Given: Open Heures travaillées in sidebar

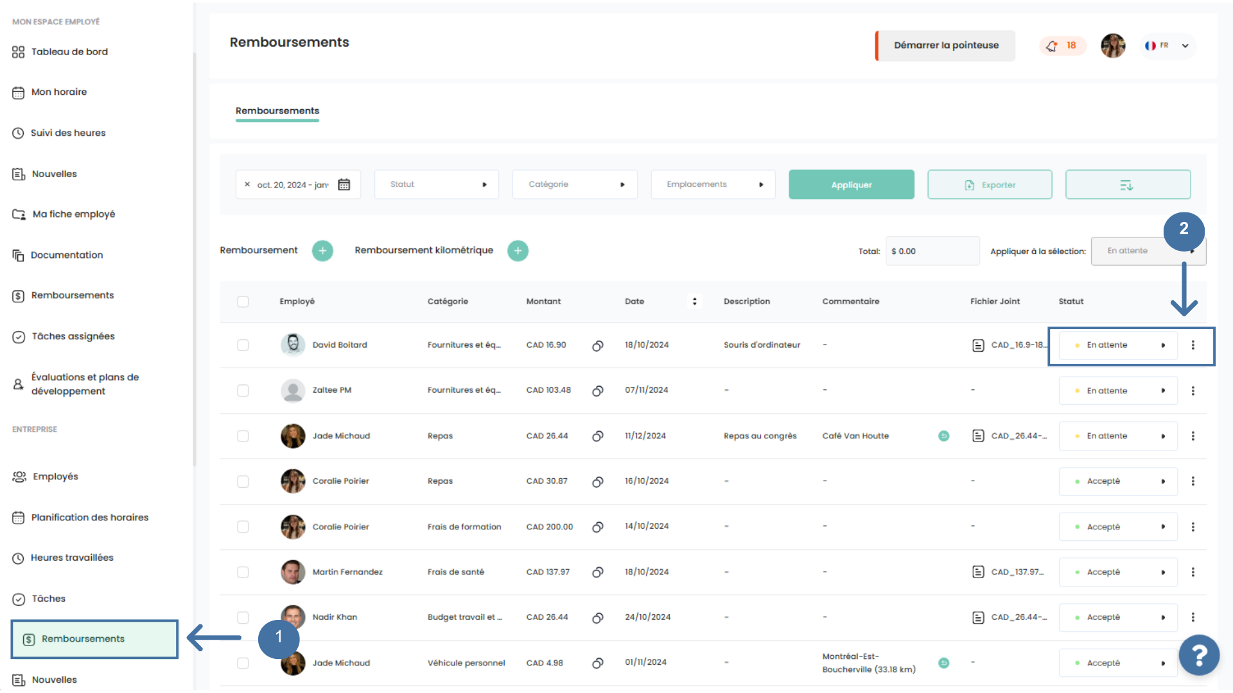Looking at the screenshot, I should click(x=63, y=558).
